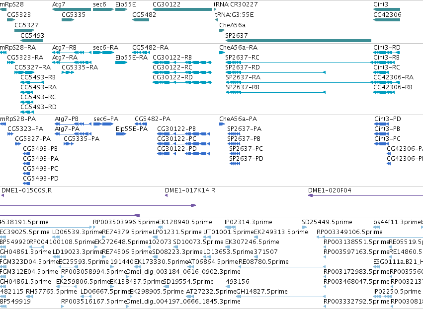Select the SP2637-RB transcript line
The width and height of the screenshot is (423, 309).
click(x=276, y=92)
